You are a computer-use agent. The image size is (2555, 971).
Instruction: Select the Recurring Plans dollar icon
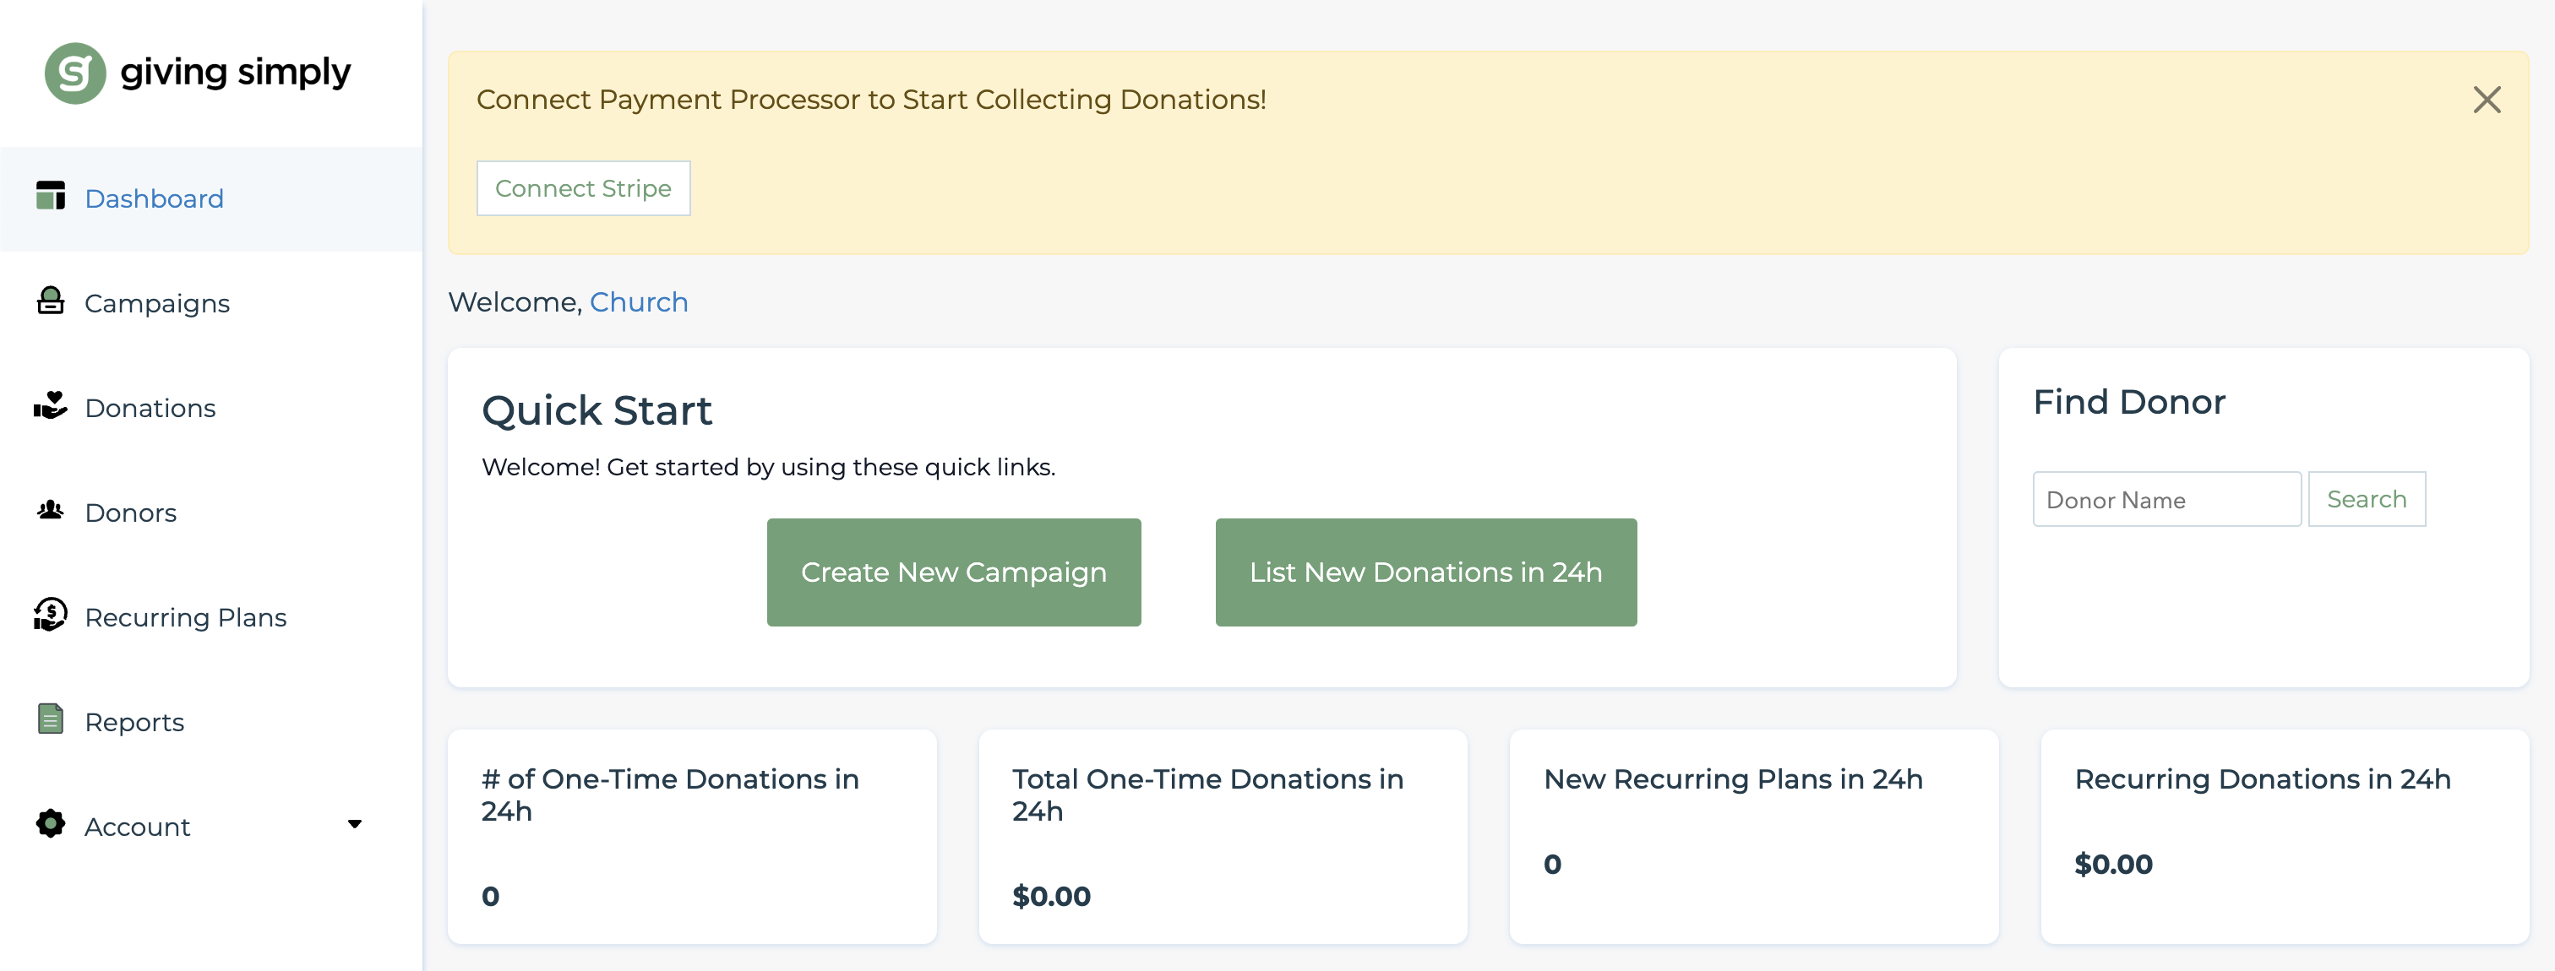pyautogui.click(x=51, y=615)
